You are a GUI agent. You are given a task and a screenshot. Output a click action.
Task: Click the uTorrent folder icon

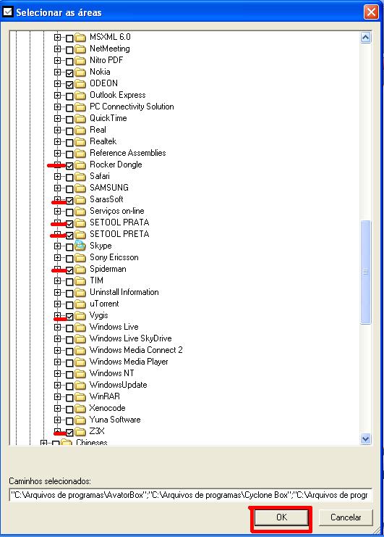pyautogui.click(x=80, y=304)
